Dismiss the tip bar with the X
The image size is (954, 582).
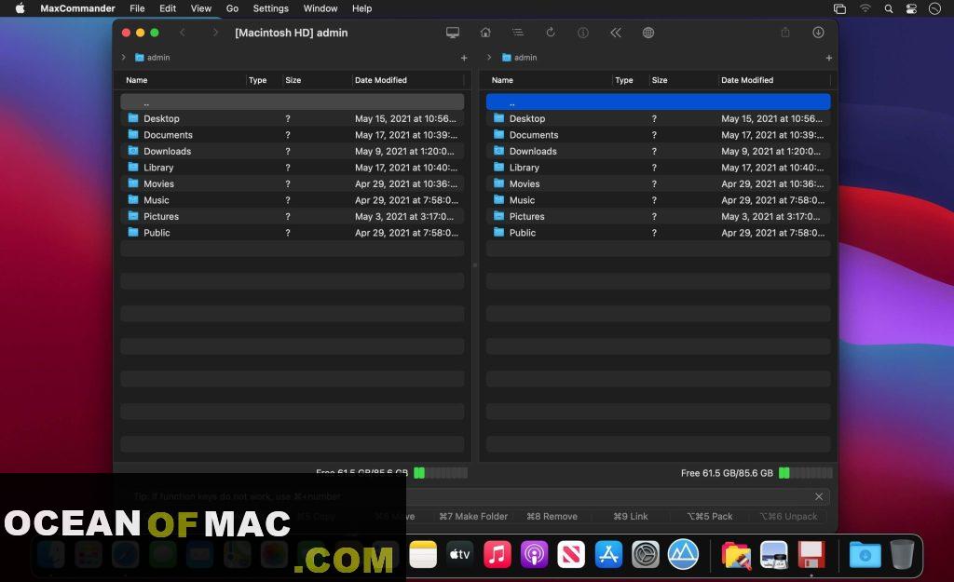point(819,497)
